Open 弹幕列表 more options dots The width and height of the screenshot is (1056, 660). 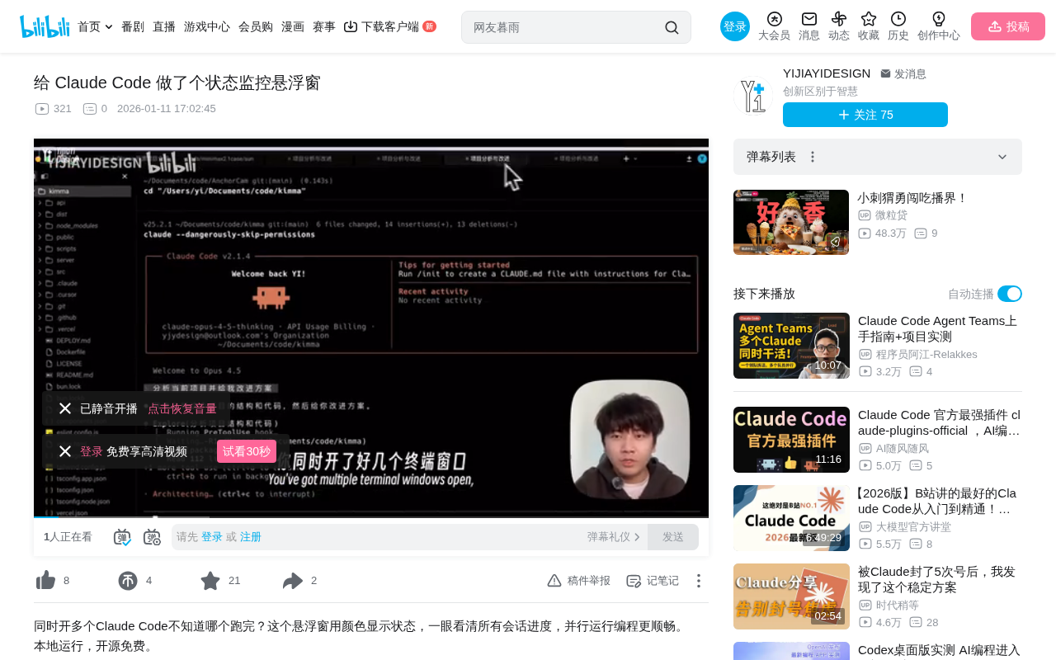[813, 157]
